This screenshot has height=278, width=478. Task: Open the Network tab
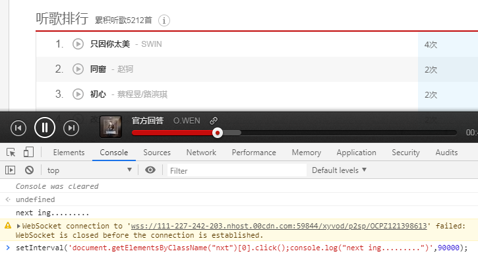coord(201,153)
